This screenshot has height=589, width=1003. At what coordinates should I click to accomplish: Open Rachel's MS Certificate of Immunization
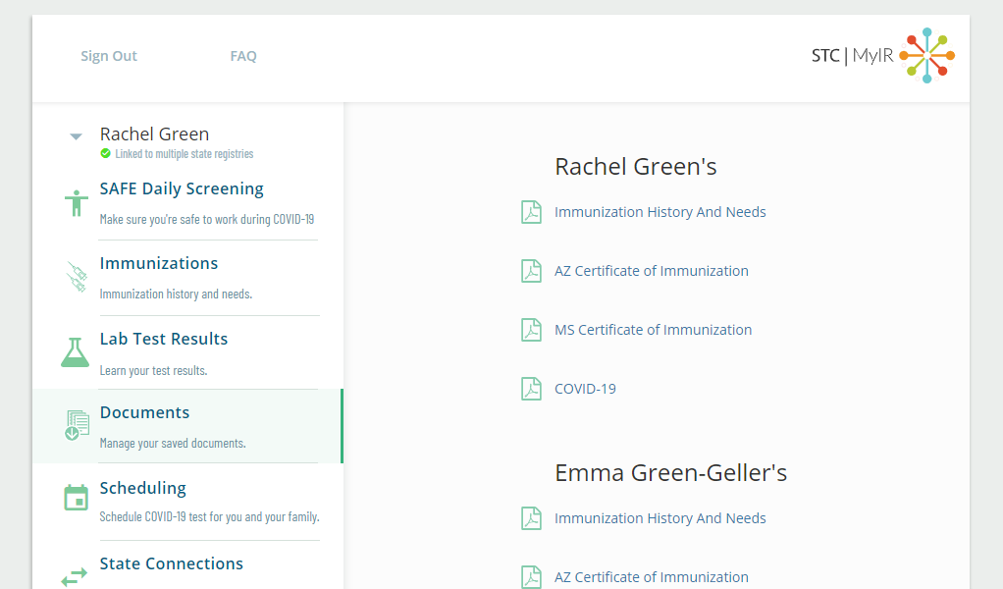653,330
